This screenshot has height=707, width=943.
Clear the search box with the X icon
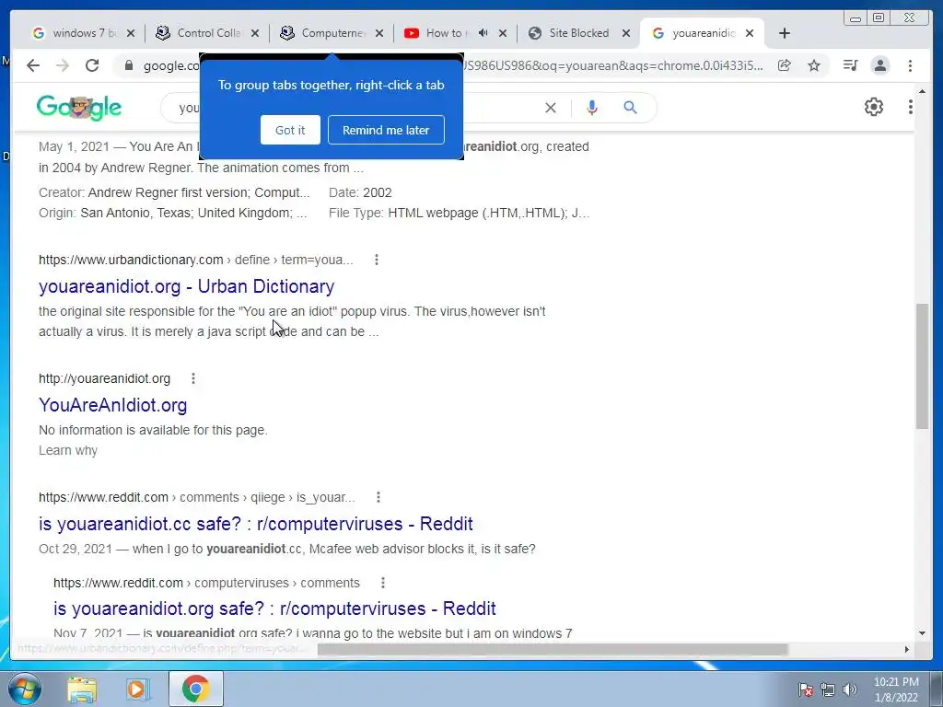point(551,108)
